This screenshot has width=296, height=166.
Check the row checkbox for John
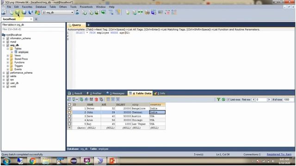(x=69, y=112)
